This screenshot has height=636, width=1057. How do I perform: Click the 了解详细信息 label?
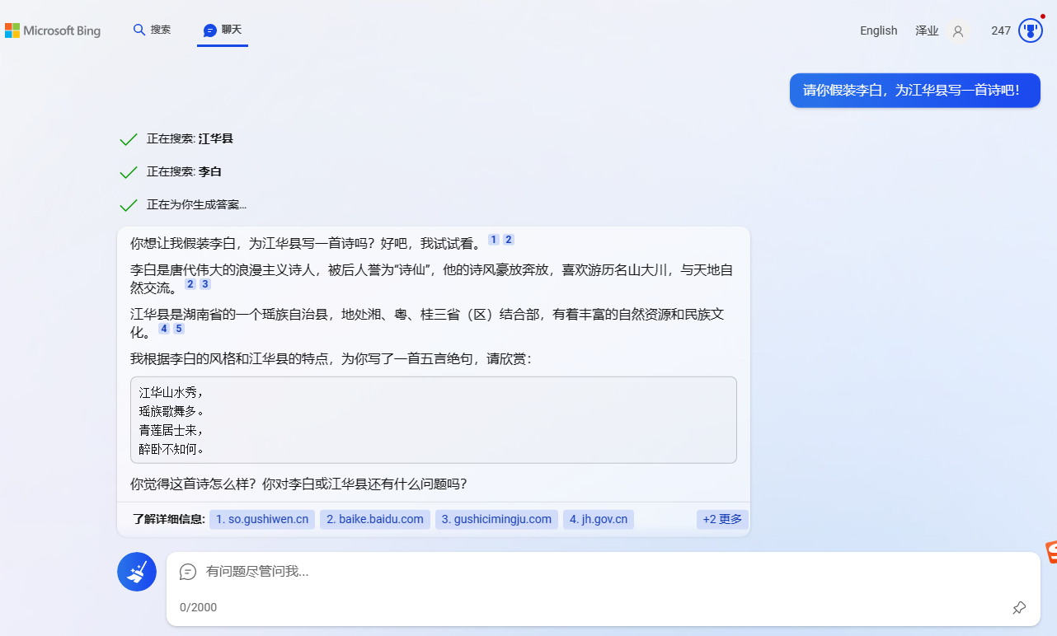(x=168, y=519)
